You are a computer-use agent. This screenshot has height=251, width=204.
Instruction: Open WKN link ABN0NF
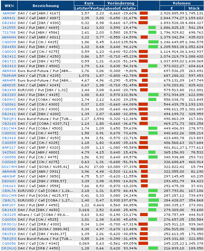coord(9,13)
